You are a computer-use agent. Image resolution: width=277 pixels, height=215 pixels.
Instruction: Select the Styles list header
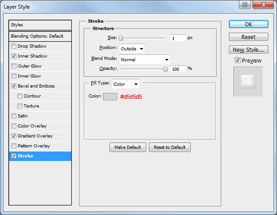pos(40,25)
